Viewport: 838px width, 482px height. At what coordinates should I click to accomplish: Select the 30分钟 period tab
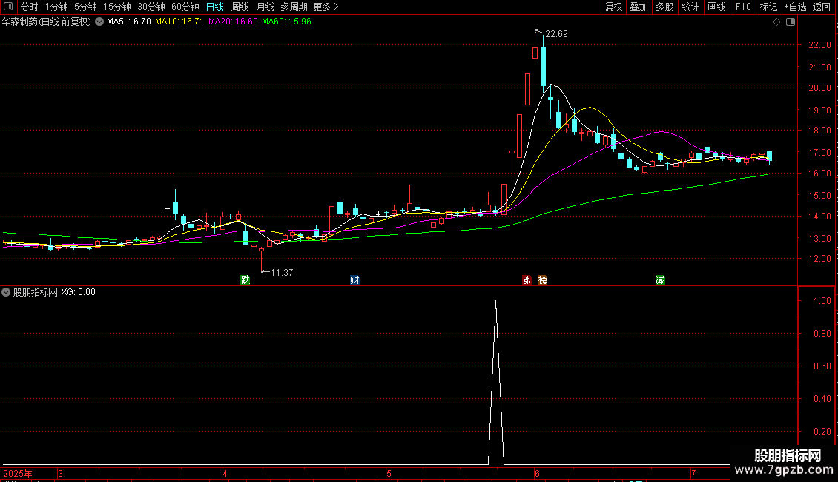point(151,7)
